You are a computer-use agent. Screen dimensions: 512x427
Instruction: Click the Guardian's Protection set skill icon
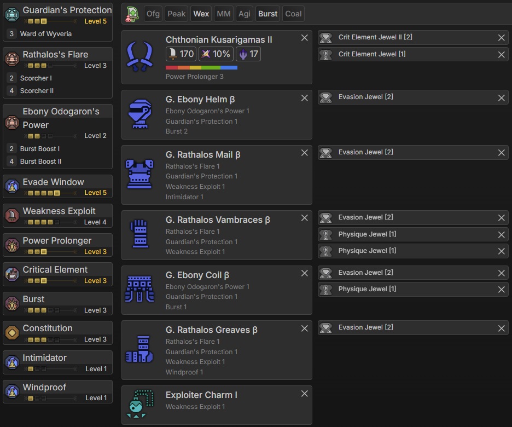tap(11, 15)
